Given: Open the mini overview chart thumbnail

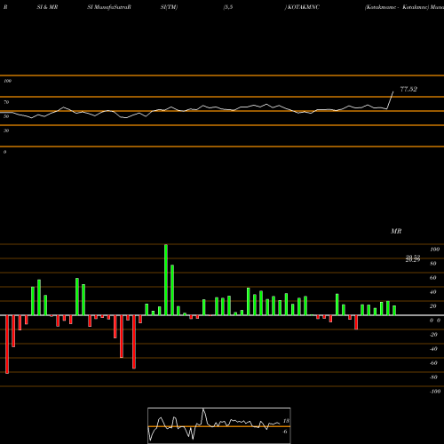Looking at the screenshot, I should tap(219, 425).
